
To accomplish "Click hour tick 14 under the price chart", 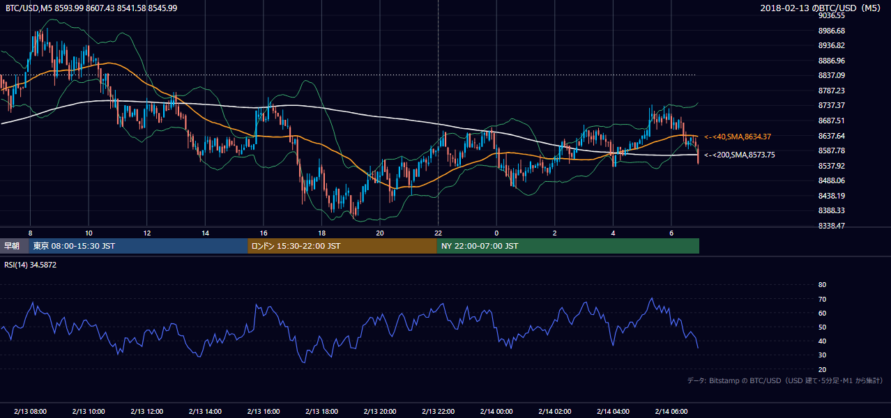I will click(205, 233).
